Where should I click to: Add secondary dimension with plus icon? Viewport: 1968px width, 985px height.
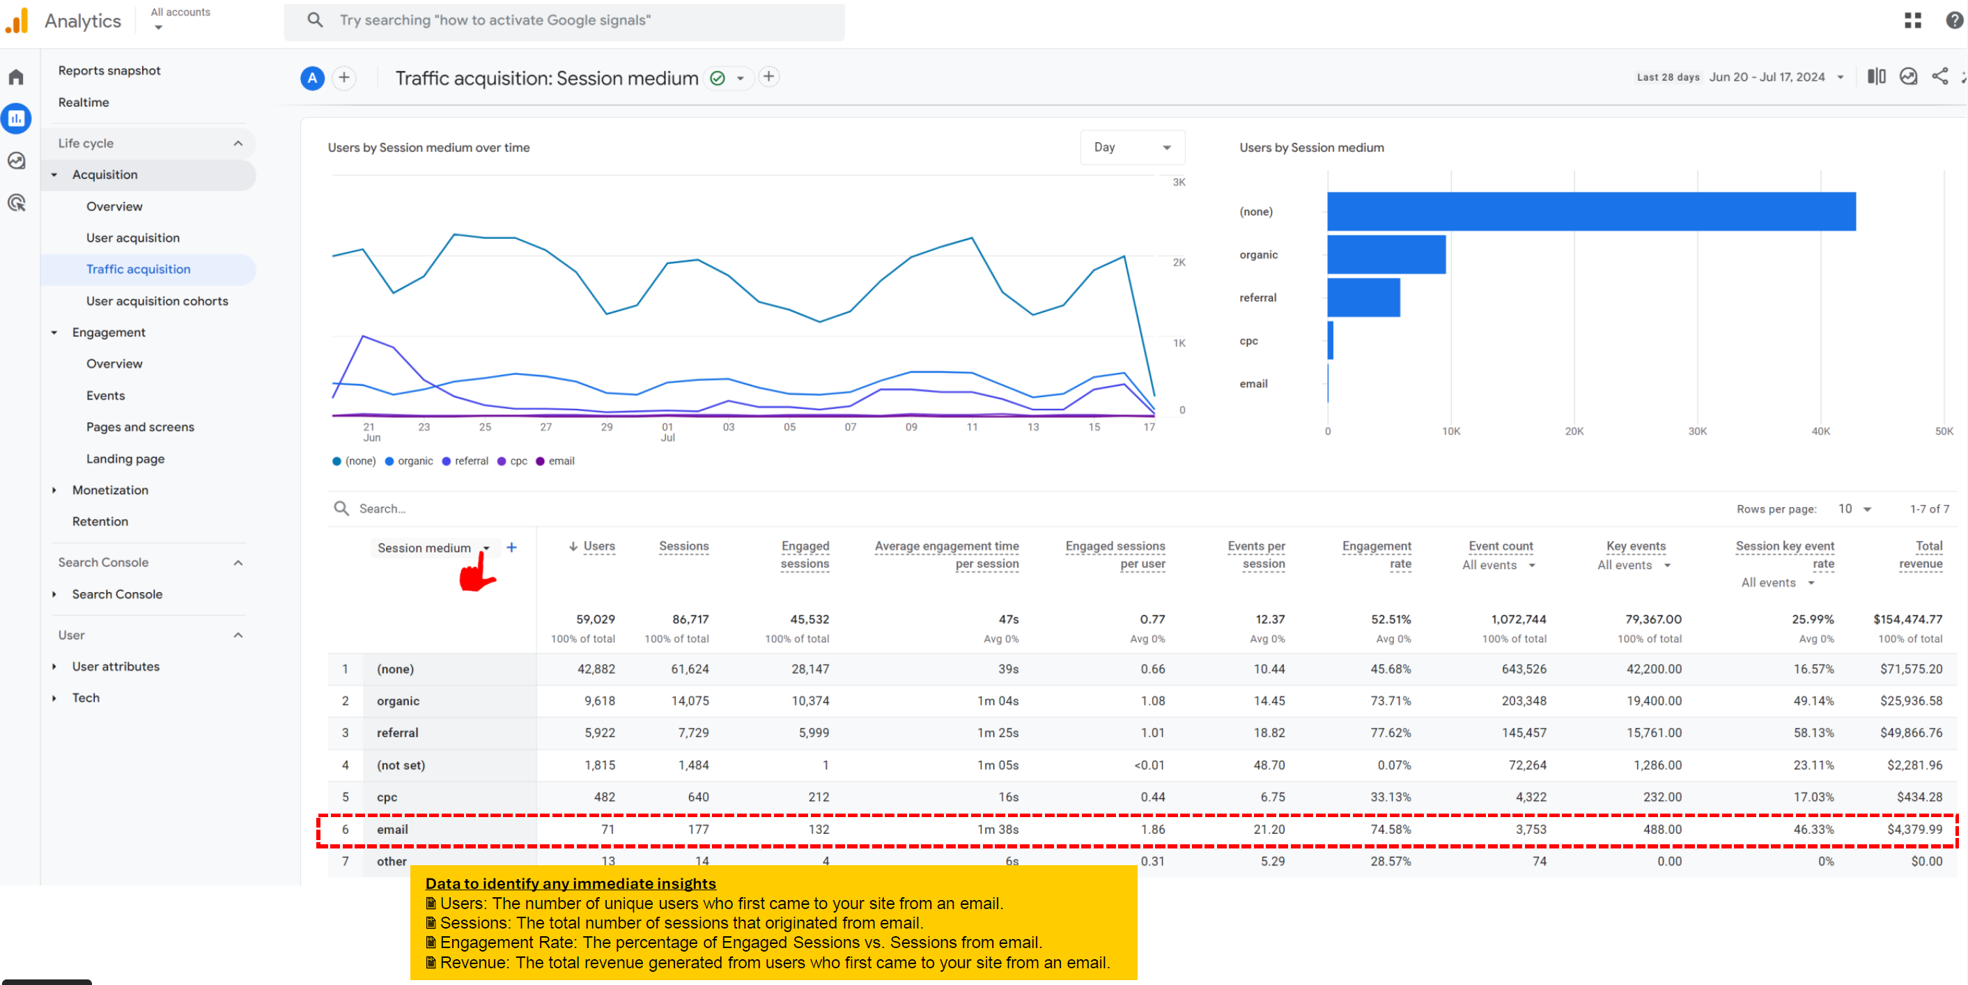click(512, 547)
